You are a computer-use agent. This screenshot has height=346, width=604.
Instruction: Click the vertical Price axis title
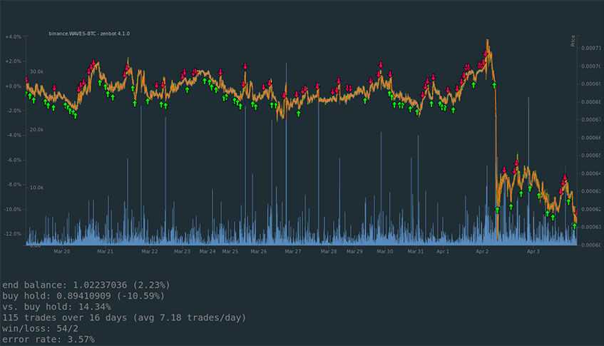click(573, 41)
